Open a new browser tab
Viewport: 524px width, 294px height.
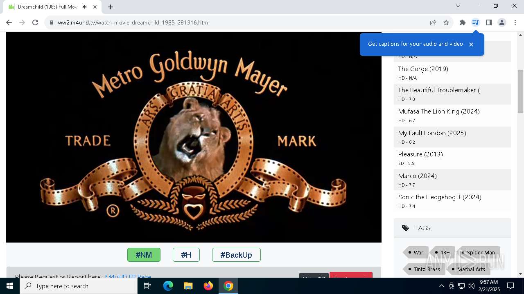pyautogui.click(x=111, y=7)
